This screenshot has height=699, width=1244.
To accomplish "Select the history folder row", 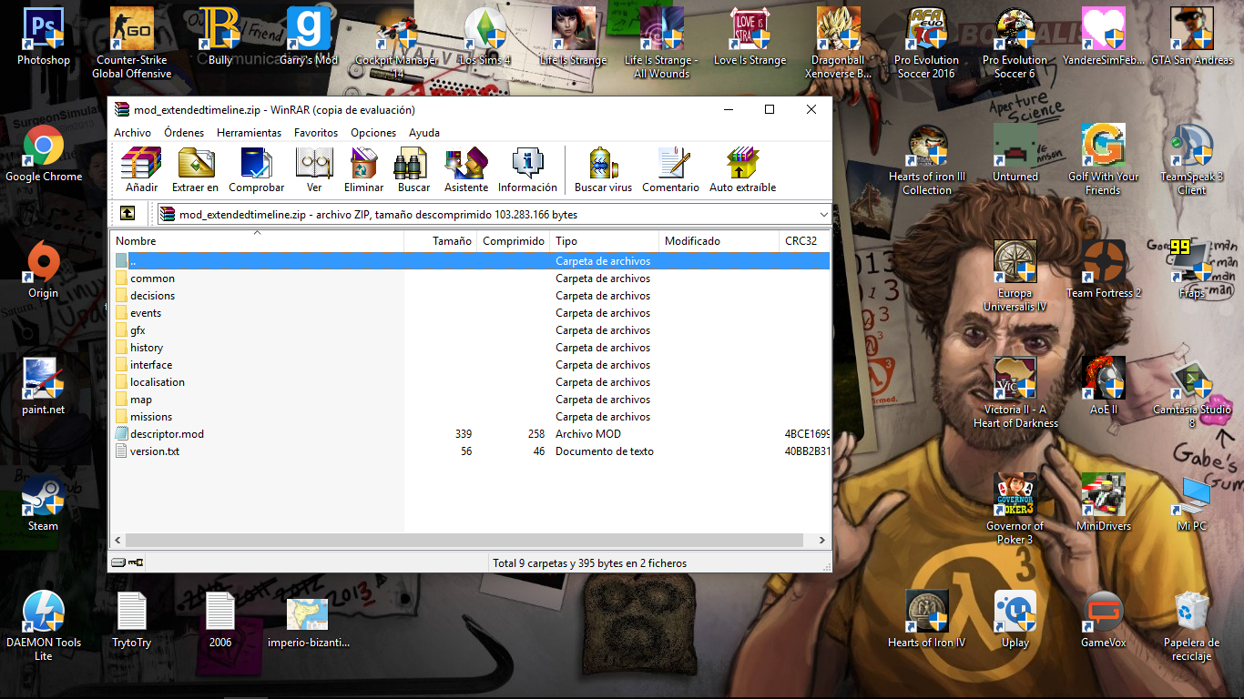I will point(471,348).
